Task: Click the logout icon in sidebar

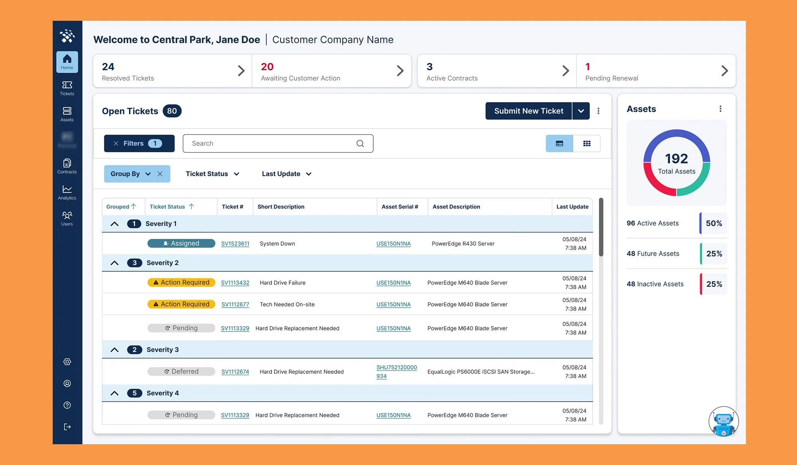Action: [x=67, y=427]
